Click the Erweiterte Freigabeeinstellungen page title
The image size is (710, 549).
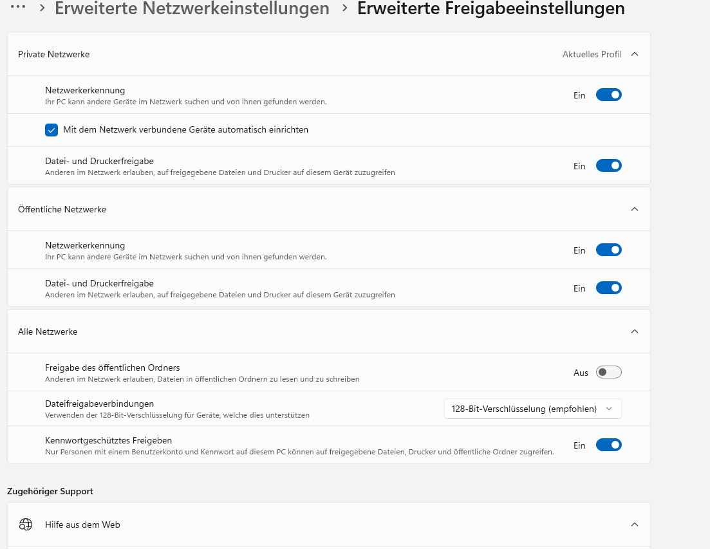[491, 8]
